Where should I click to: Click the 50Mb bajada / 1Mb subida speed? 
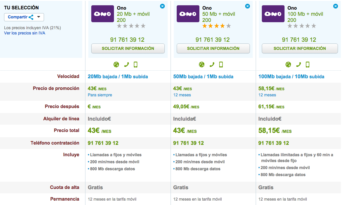[x=203, y=77]
